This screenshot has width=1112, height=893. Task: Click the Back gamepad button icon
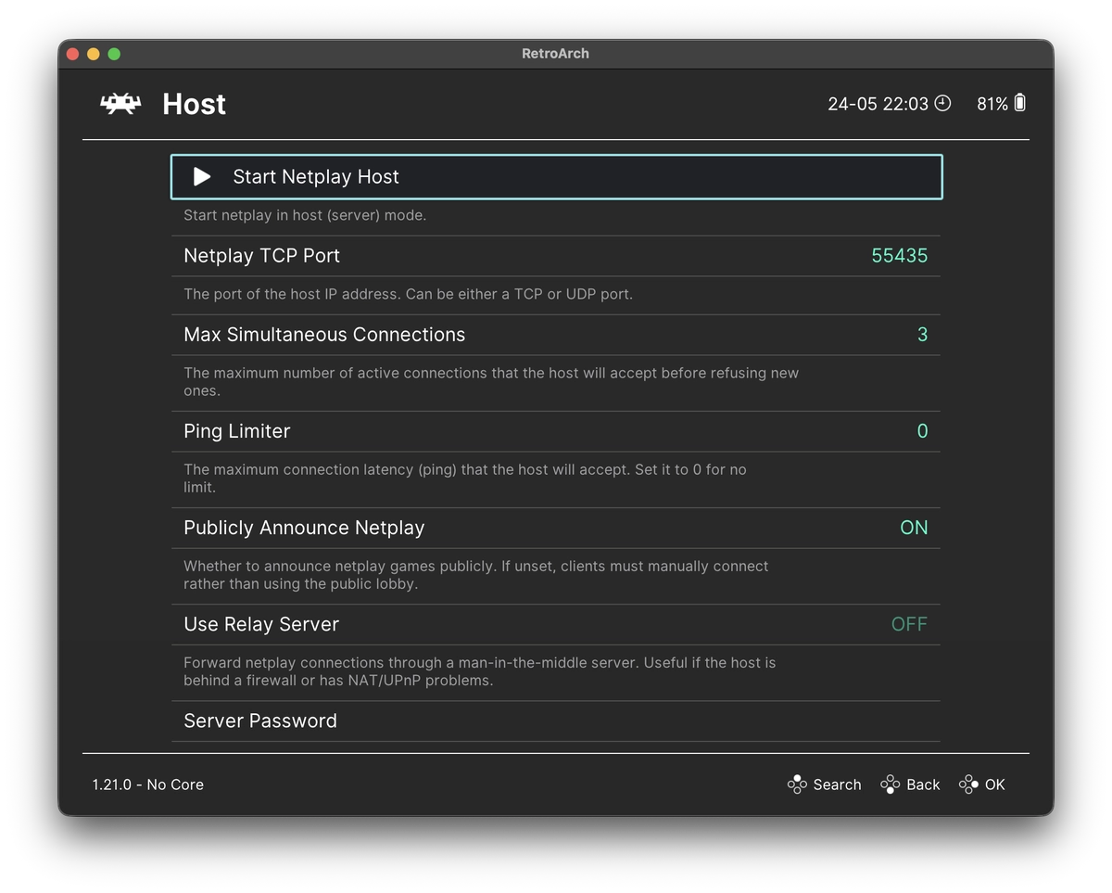[x=890, y=785]
